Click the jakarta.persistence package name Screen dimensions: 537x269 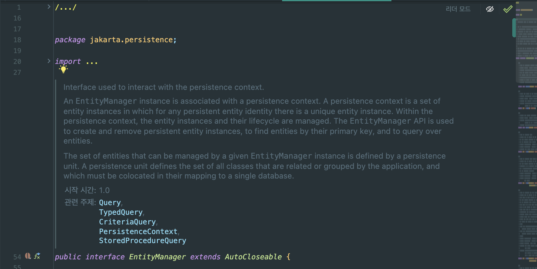tap(131, 40)
